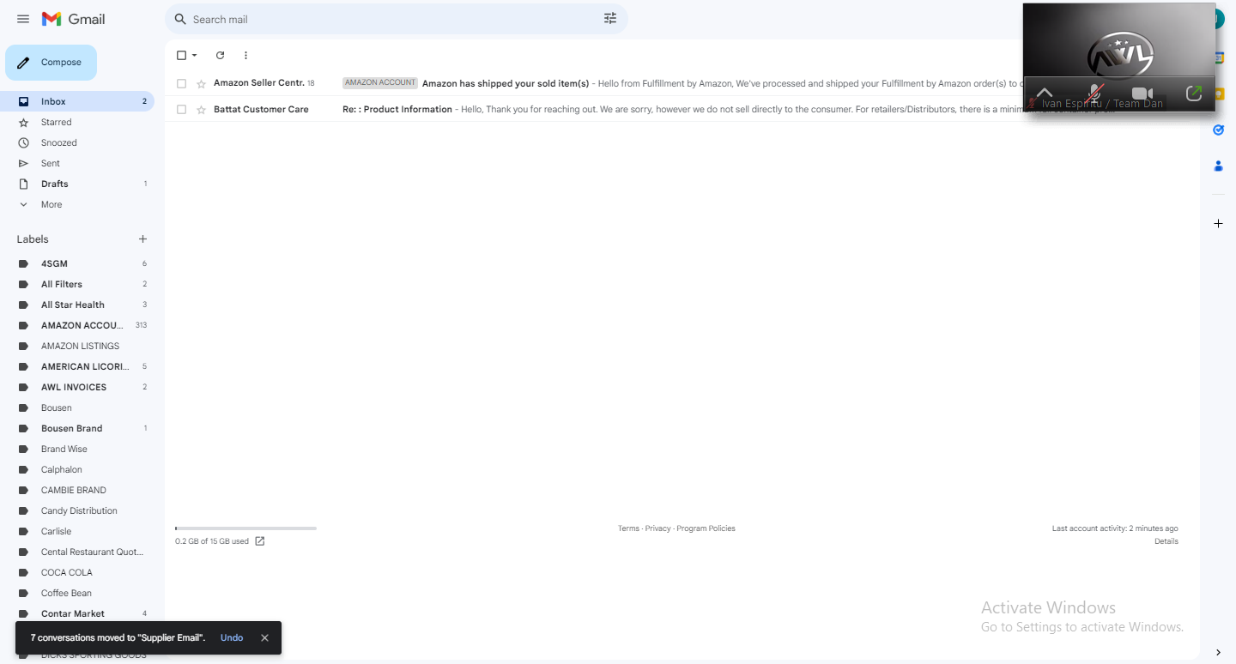Open Contacts in the side panel
The image size is (1236, 664).
(x=1218, y=166)
